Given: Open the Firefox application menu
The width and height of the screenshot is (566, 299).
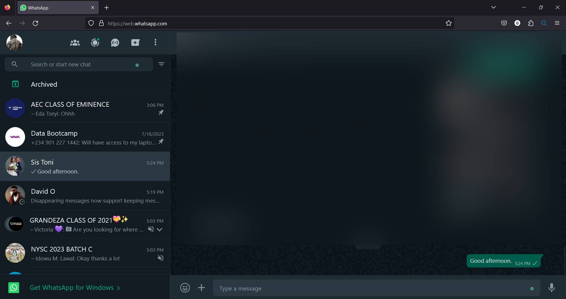Looking at the screenshot, I should [557, 23].
